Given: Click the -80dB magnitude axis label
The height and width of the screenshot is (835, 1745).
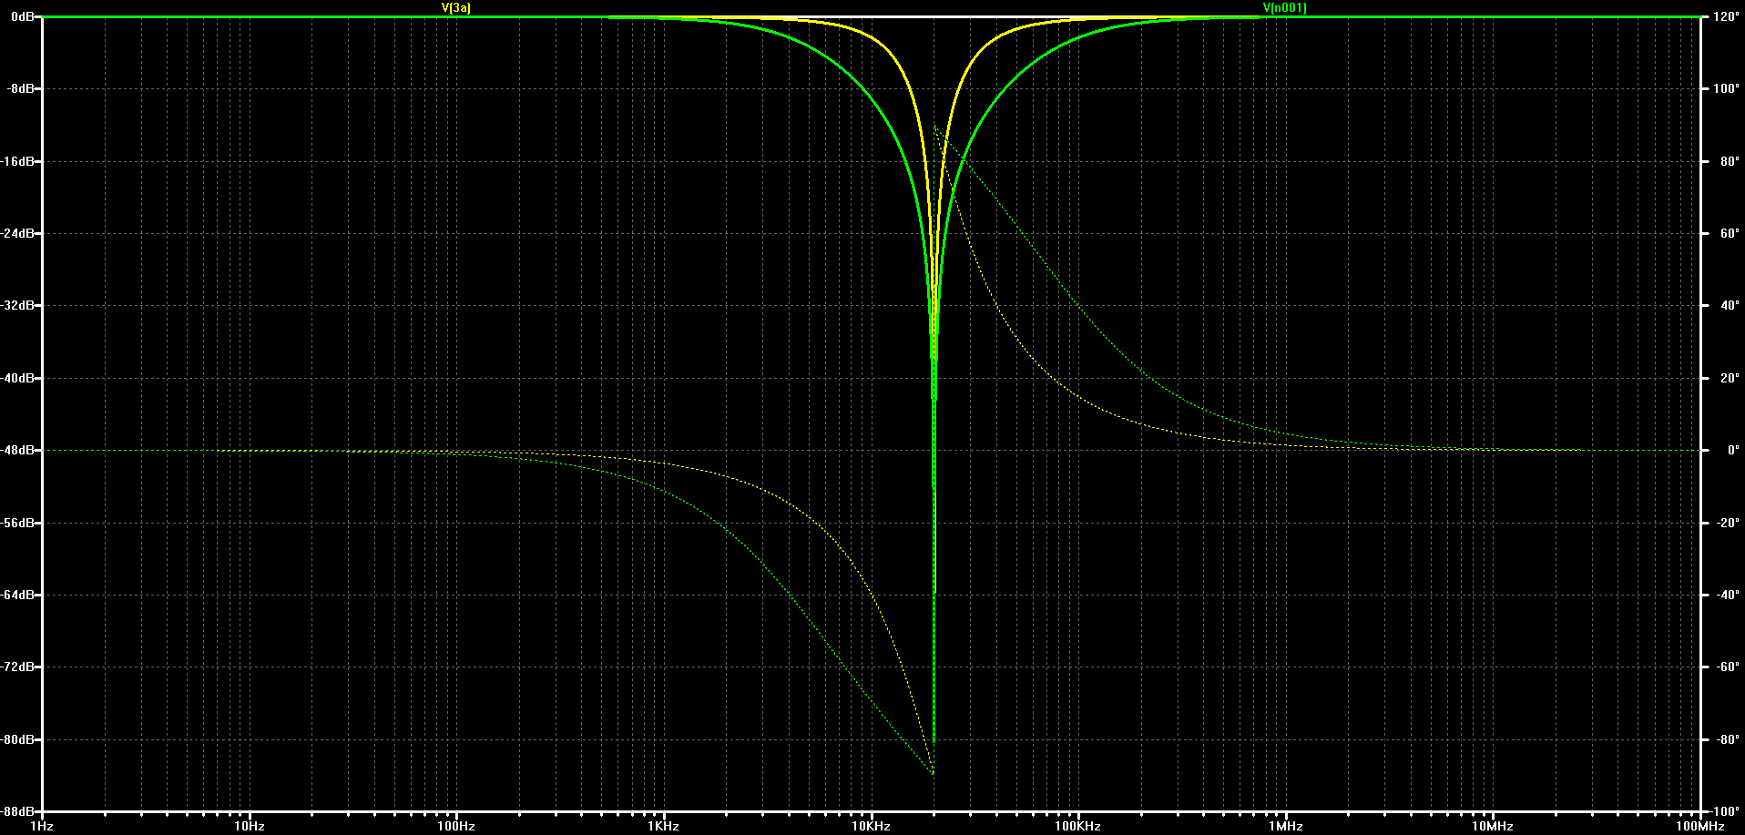Looking at the screenshot, I should 19,739.
